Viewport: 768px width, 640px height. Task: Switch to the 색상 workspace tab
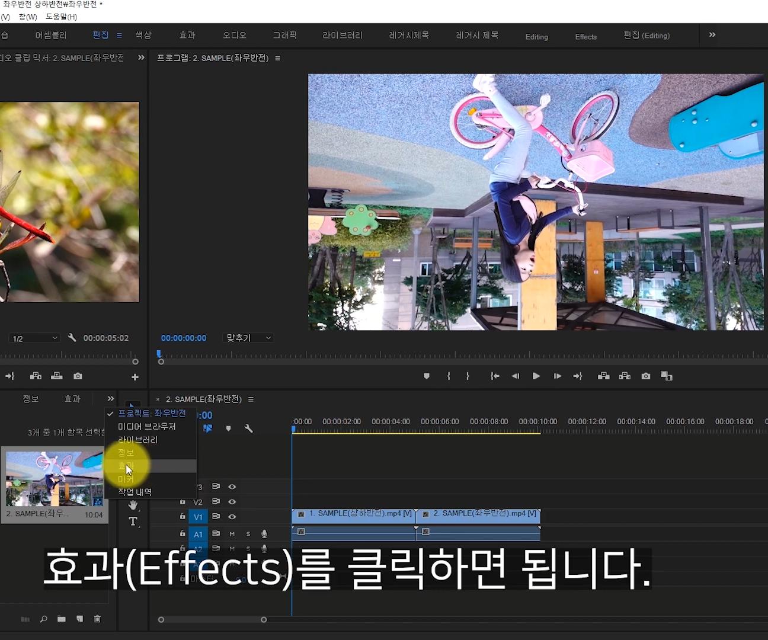click(142, 35)
